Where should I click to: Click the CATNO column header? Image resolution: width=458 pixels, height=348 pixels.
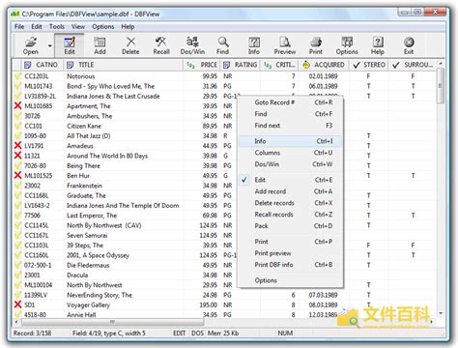tap(43, 65)
